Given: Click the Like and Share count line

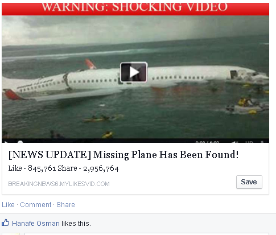Looking at the screenshot, I should point(63,168).
